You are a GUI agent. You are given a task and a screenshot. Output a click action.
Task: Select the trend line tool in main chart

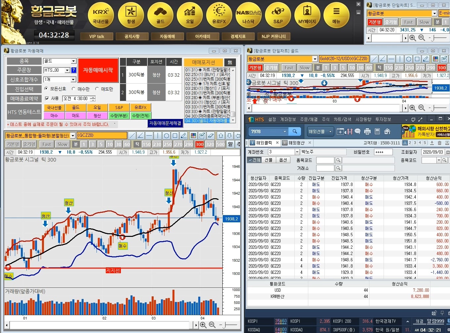point(132,136)
